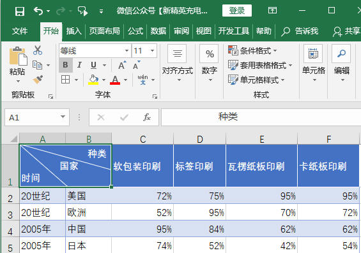Open underline style dropdown arrow
361x253 pixels.
point(104,65)
